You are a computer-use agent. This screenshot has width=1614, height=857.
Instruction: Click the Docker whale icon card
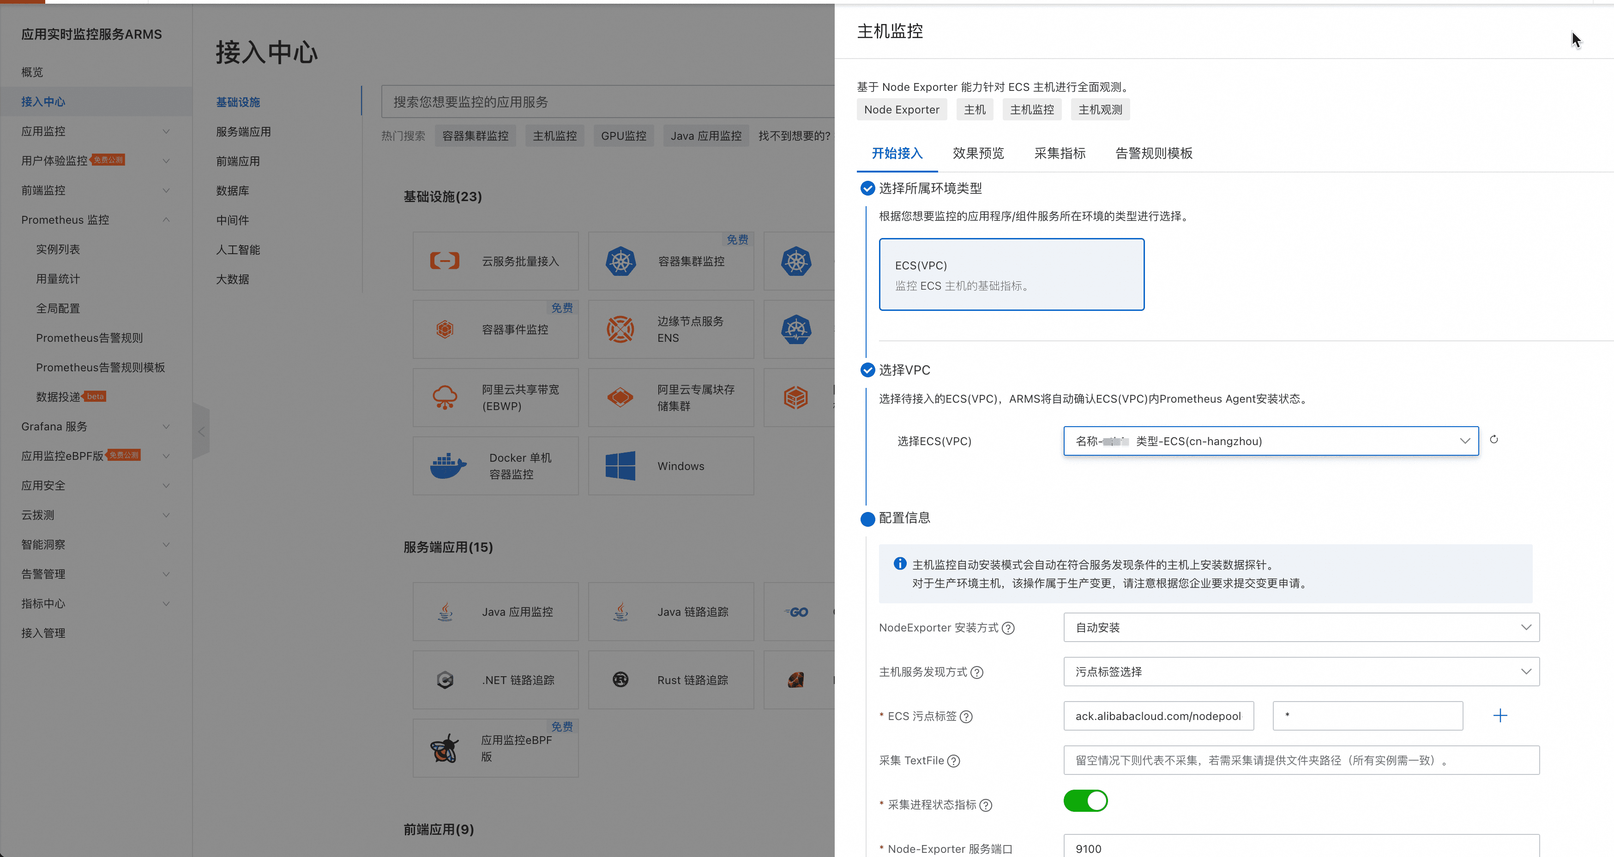point(448,466)
